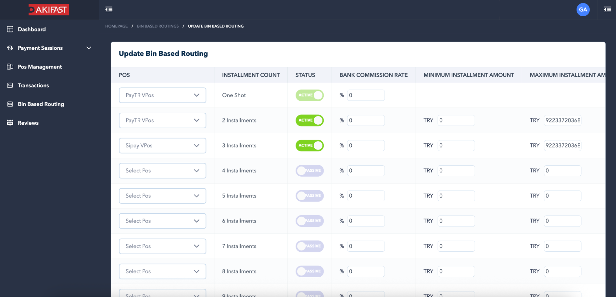Open Select Pos dropdown for 5 Installments
This screenshot has width=616, height=297.
point(162,196)
